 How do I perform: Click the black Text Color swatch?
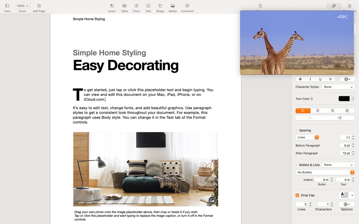click(x=344, y=99)
